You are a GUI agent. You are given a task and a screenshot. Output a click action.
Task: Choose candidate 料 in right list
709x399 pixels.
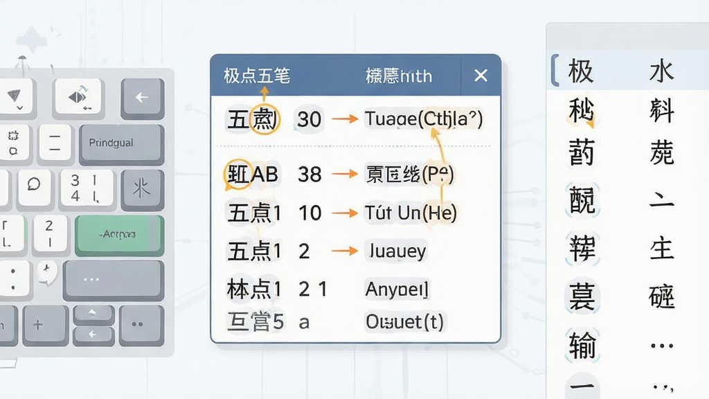662,112
